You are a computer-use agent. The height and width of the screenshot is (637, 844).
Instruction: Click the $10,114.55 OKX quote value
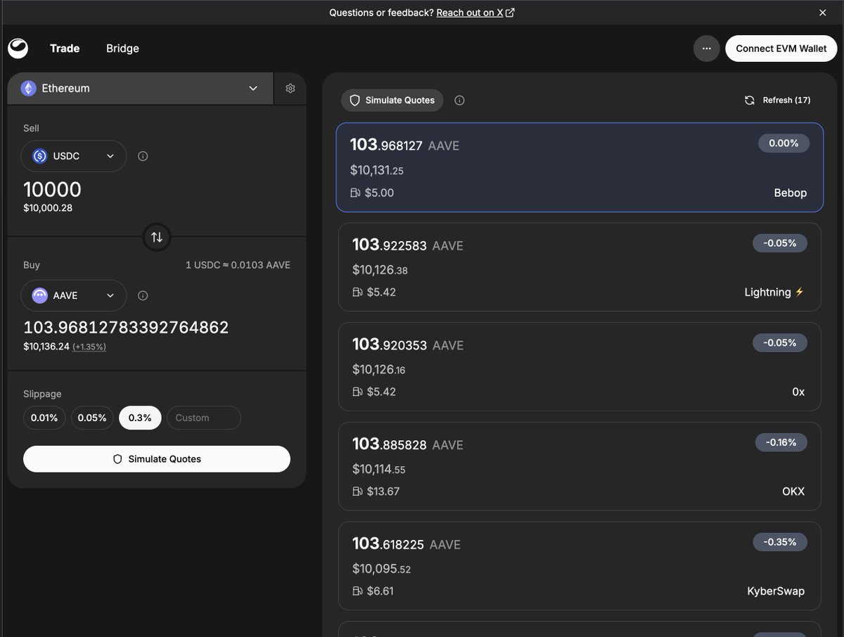pos(379,469)
